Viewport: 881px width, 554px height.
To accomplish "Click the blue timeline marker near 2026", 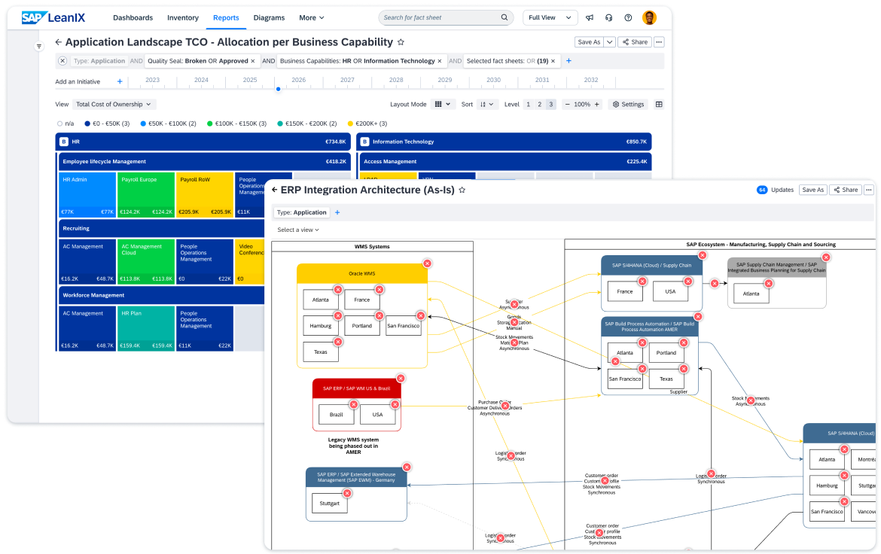I will tap(278, 89).
